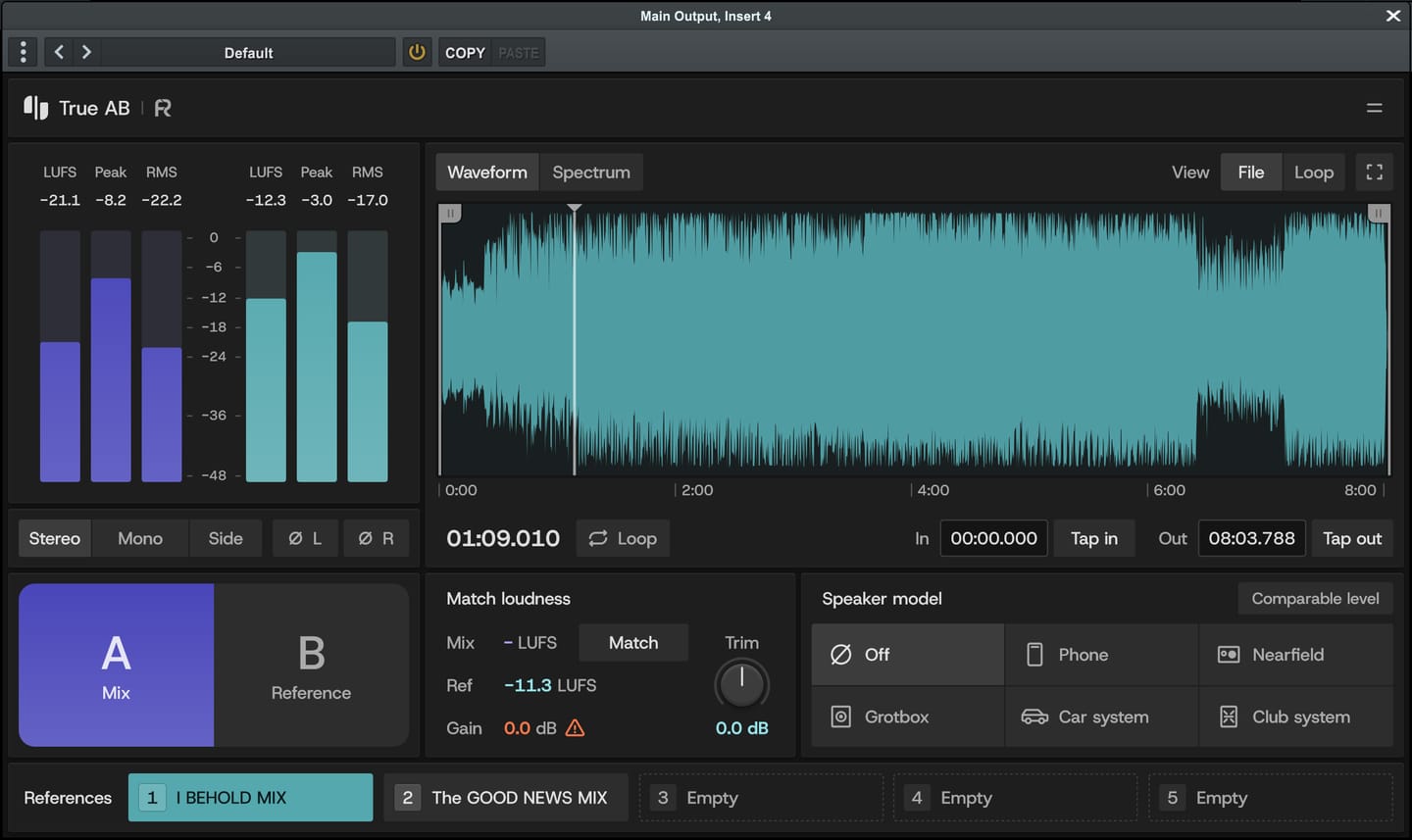Switch to the Waveform tab
Viewport: 1412px width, 840px height.
pyautogui.click(x=487, y=173)
